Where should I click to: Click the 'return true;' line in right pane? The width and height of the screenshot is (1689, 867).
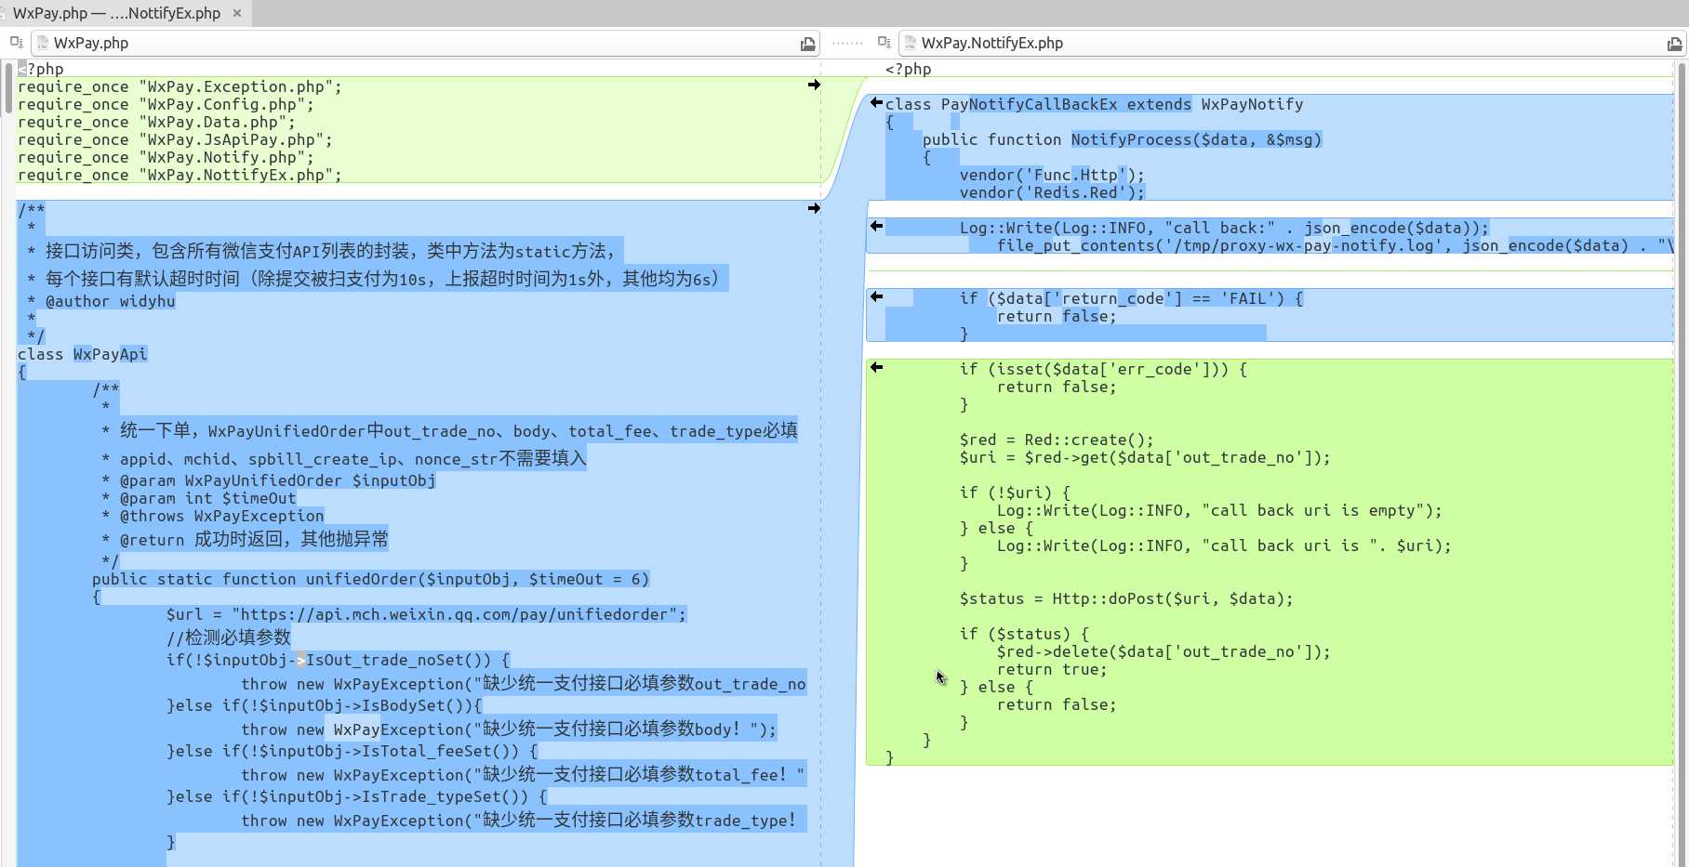[1053, 669]
